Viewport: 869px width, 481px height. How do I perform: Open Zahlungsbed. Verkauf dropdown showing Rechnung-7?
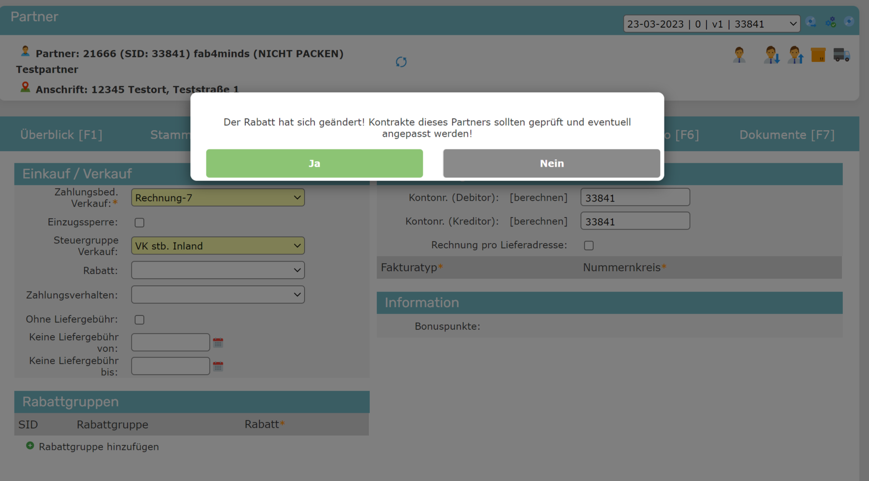pyautogui.click(x=218, y=198)
